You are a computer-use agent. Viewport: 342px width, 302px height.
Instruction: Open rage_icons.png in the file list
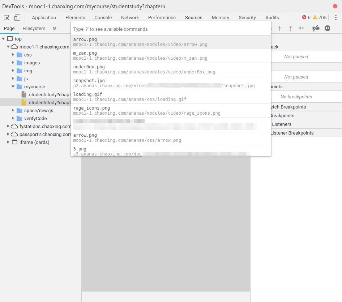pyautogui.click(x=171, y=111)
